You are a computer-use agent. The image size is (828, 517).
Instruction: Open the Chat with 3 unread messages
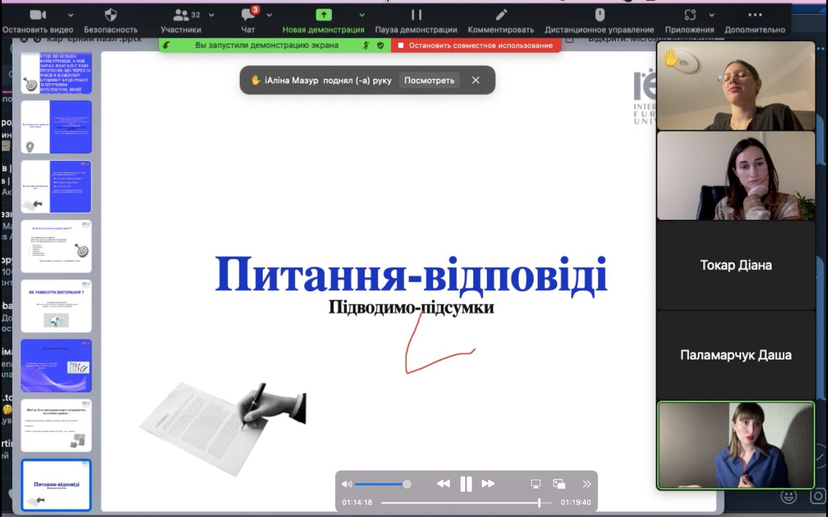(x=248, y=15)
